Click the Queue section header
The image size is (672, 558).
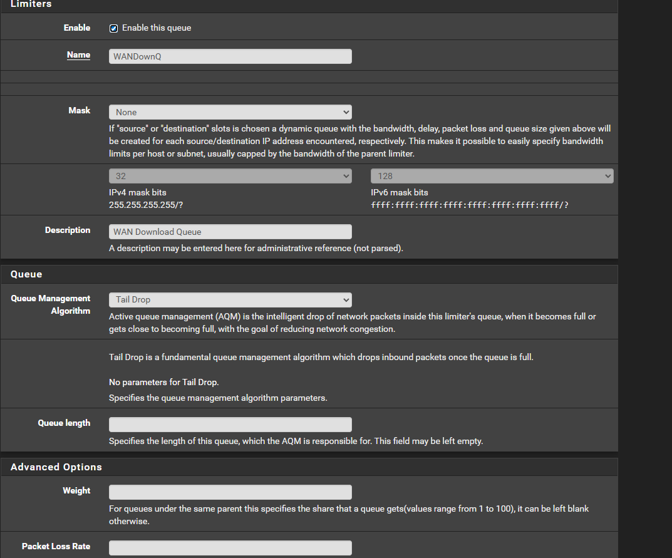pyautogui.click(x=26, y=274)
